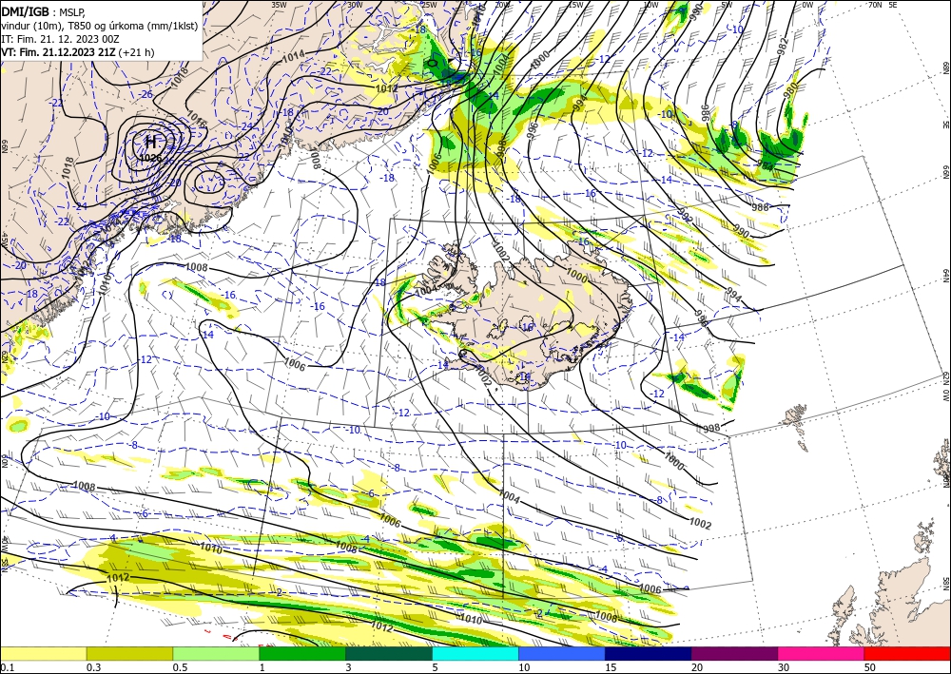Viewport: 951px width, 674px height.
Task: Click the "984" isobar label
Action: (766, 164)
